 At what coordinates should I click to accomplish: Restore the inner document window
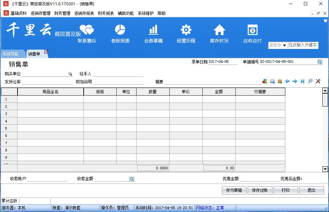tap(318, 14)
